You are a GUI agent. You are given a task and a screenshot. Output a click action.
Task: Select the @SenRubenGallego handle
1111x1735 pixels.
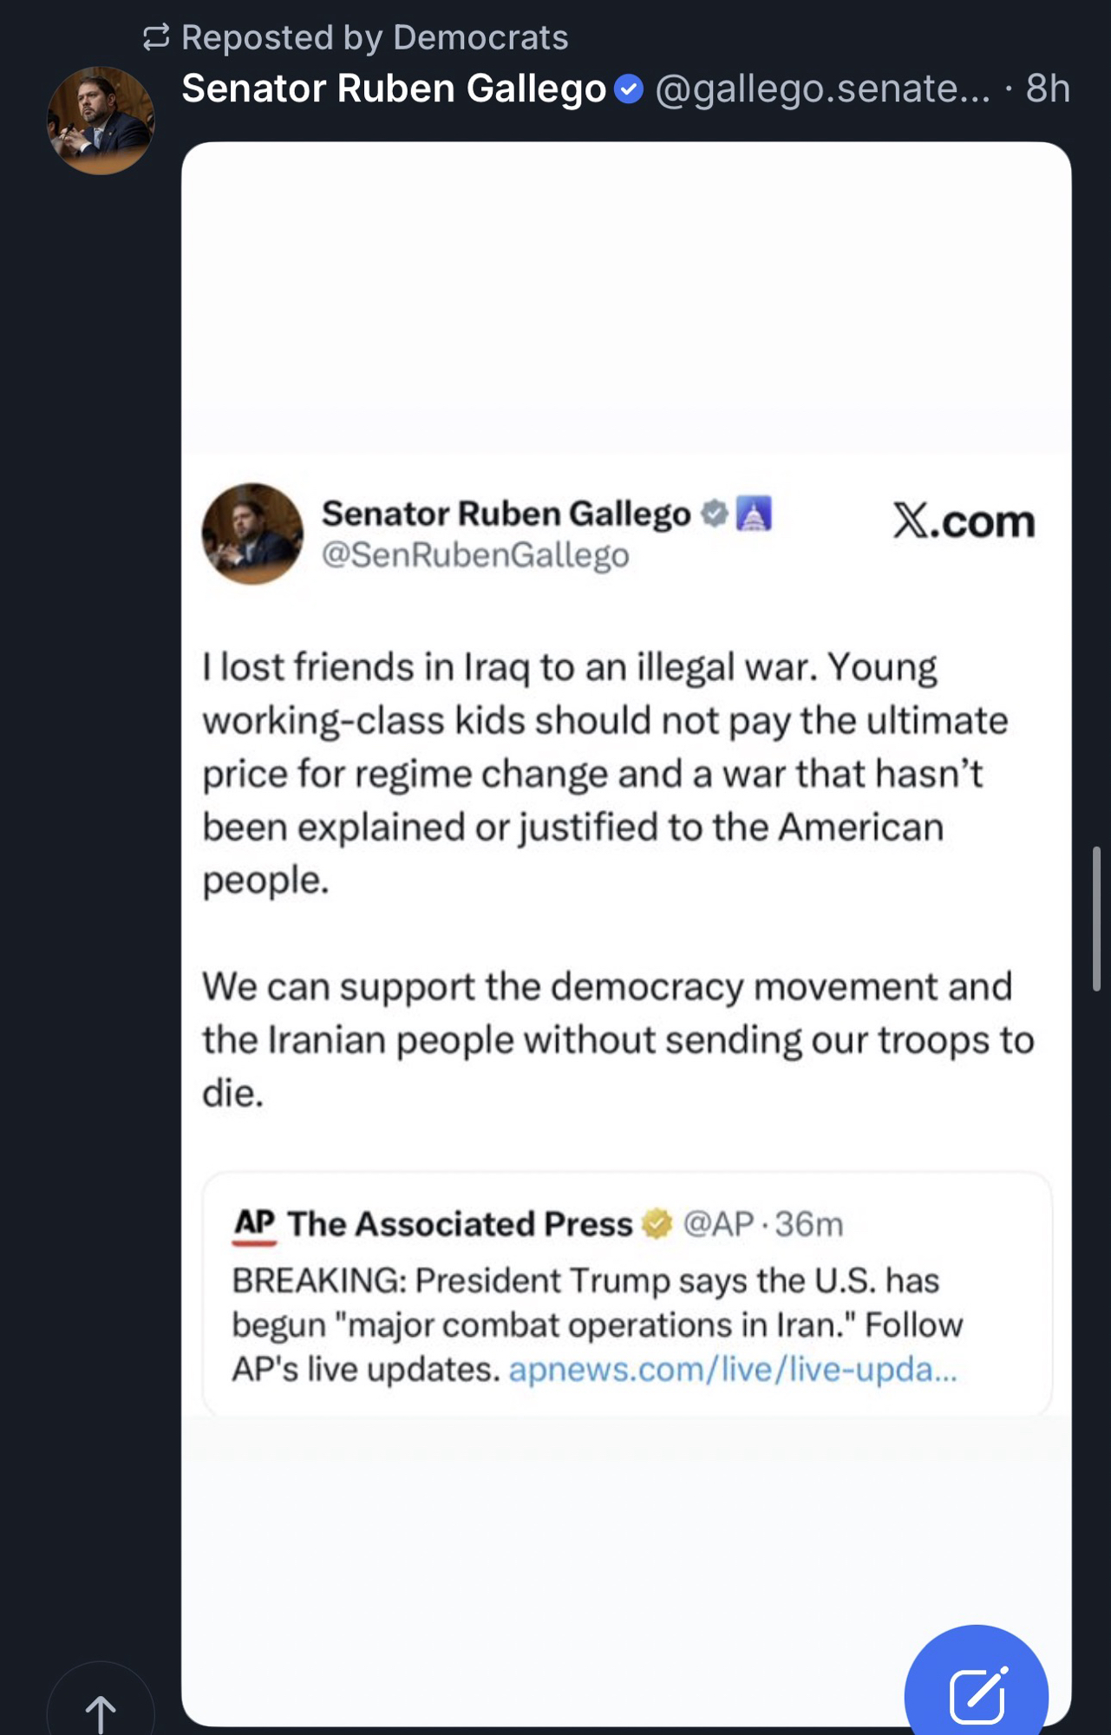(475, 555)
